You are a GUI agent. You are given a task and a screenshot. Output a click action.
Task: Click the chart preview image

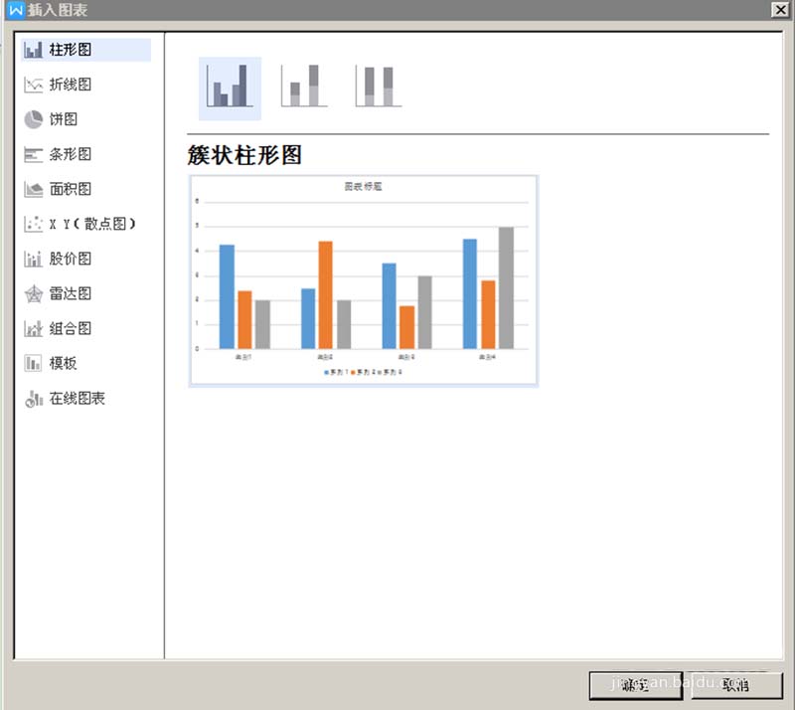(365, 279)
